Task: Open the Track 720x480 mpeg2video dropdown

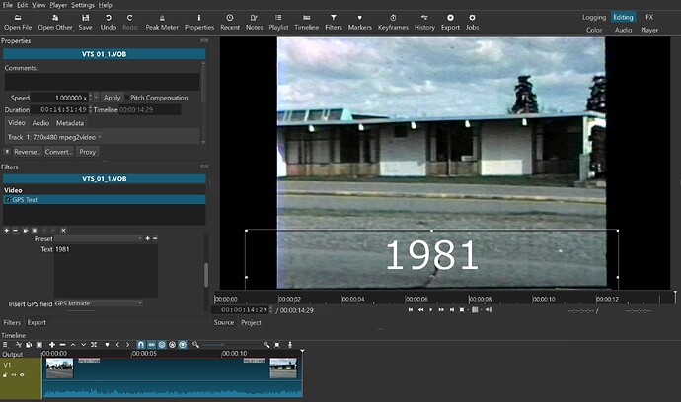Action: pyautogui.click(x=63, y=137)
